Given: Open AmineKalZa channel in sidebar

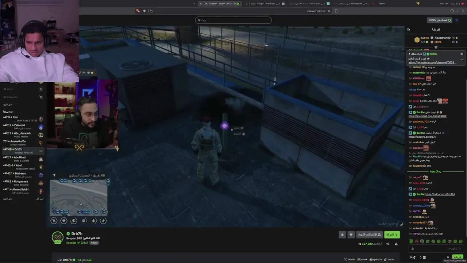Looking at the screenshot, I should [x=23, y=143].
